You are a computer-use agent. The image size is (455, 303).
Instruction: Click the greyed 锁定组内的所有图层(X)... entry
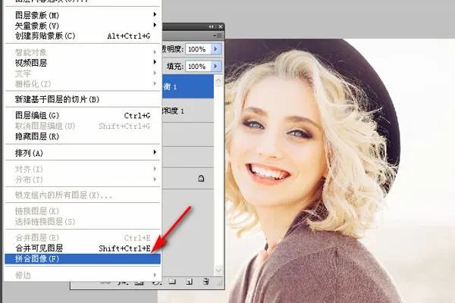pyautogui.click(x=83, y=195)
